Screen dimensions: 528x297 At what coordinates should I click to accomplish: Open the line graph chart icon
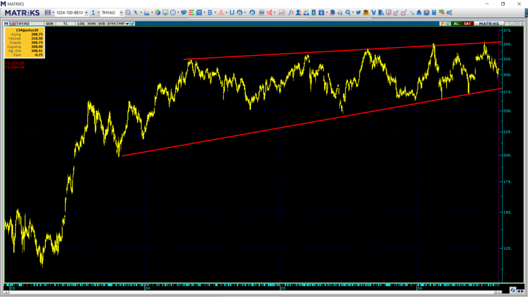(282, 12)
